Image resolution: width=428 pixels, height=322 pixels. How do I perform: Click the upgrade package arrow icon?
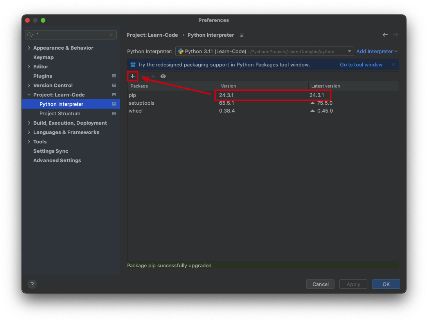[153, 76]
